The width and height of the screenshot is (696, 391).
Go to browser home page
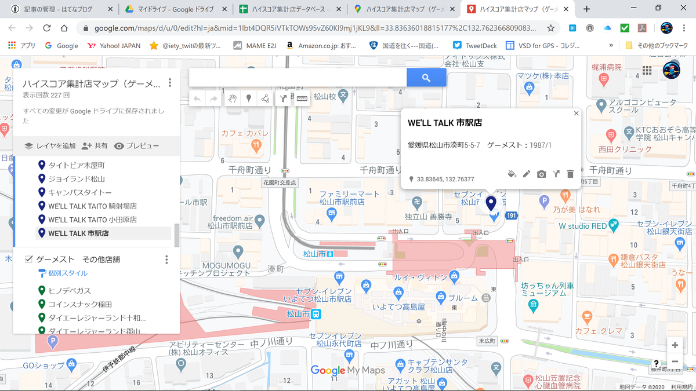pyautogui.click(x=65, y=28)
